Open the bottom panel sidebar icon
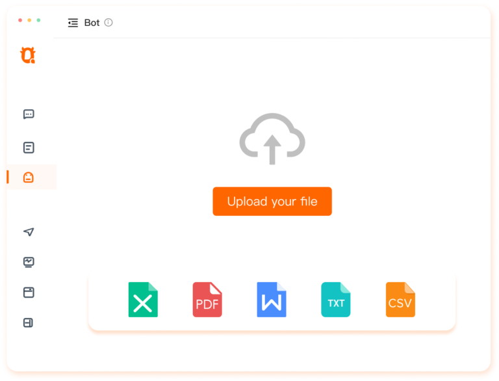 pyautogui.click(x=29, y=322)
